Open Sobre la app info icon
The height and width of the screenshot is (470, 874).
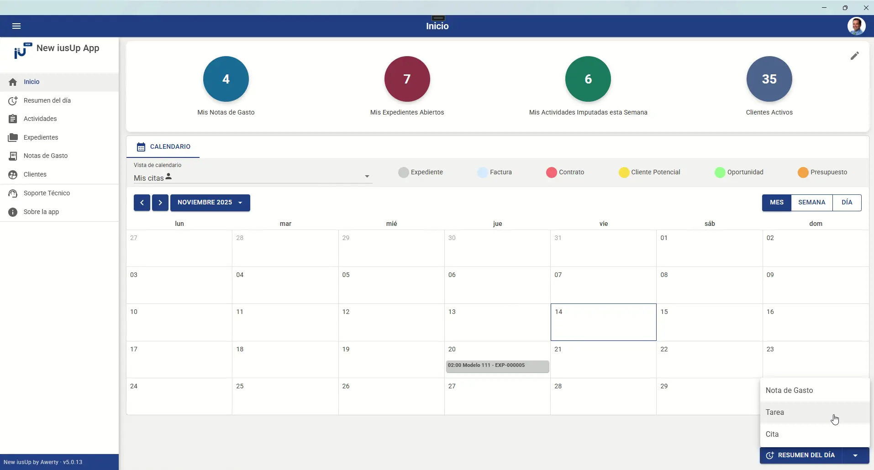coord(13,212)
